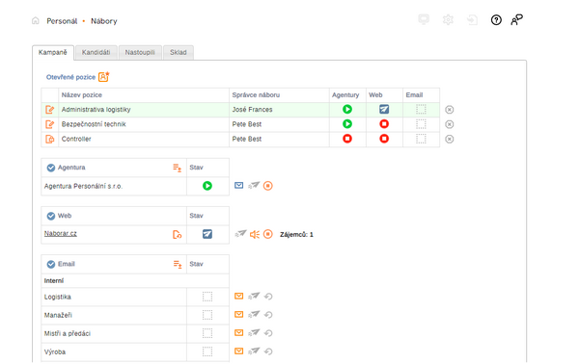Remove Administrativa logistiky row with X icon

(x=449, y=110)
